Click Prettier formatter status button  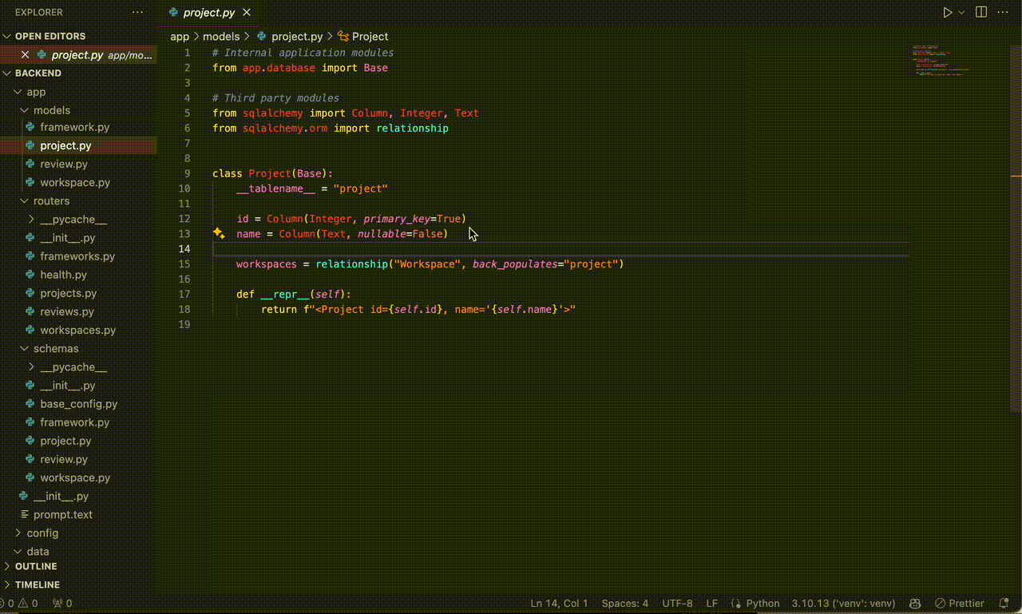(961, 604)
